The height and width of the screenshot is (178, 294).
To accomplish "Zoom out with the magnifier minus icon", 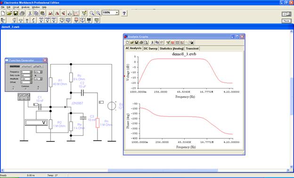I will point(92,13).
